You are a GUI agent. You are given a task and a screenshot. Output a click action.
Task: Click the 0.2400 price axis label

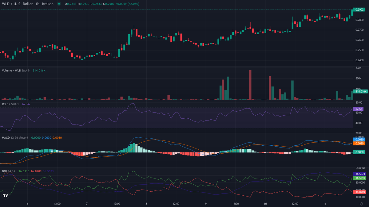pos(359,60)
